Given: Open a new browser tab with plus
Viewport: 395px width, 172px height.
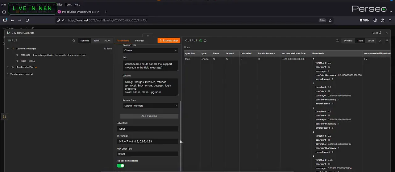Looking at the screenshot, I should [106, 12].
